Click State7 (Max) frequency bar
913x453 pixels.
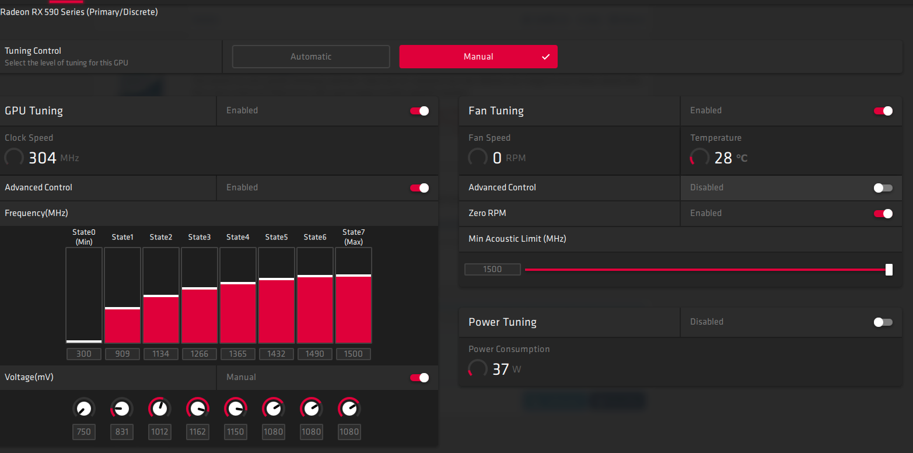[x=354, y=295]
